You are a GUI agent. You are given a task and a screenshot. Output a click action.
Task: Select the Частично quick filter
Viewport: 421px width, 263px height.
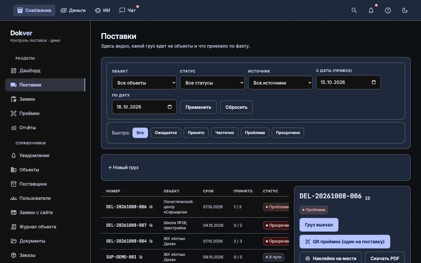point(225,133)
